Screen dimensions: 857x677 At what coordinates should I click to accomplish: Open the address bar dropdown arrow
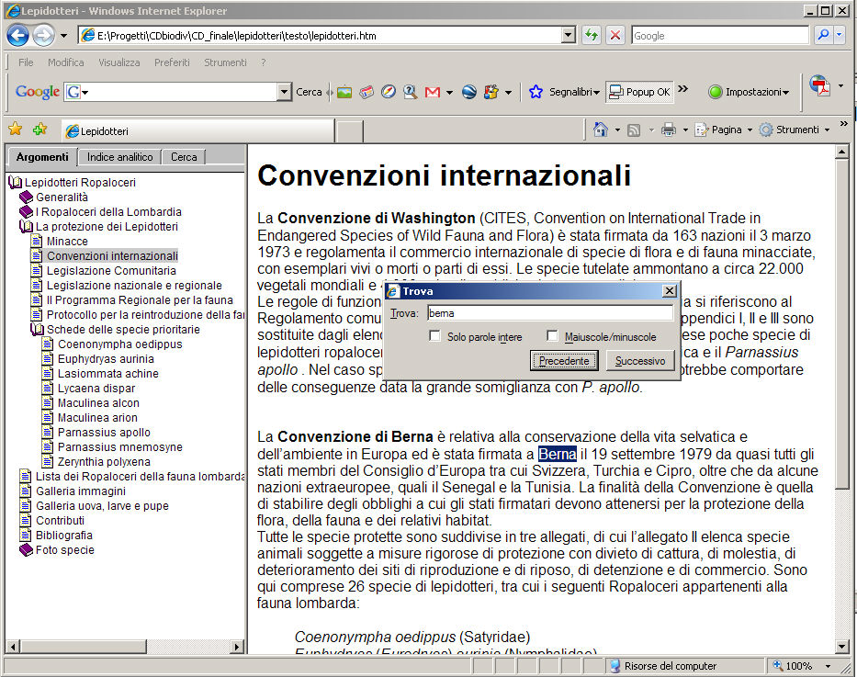569,36
